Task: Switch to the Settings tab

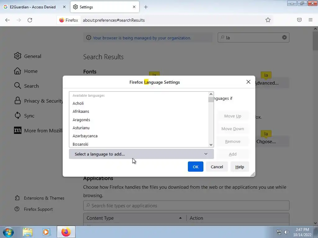Action: 105,7
